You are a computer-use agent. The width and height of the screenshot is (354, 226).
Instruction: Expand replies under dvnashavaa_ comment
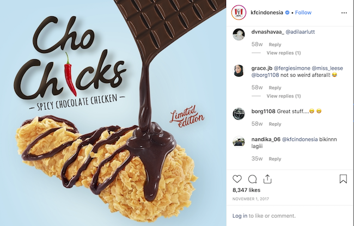284,53
